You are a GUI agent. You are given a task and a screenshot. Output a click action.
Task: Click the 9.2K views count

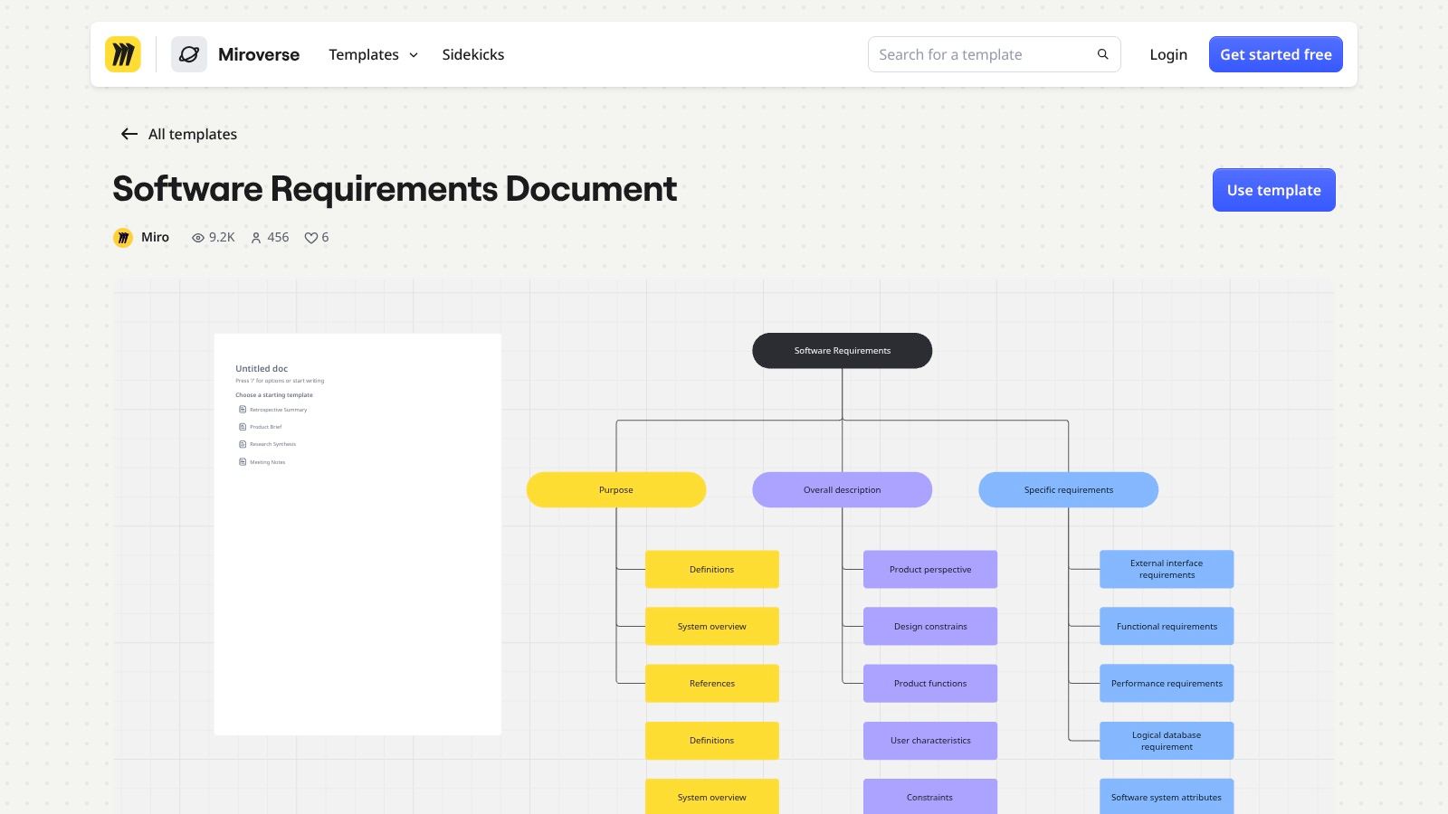pyautogui.click(x=222, y=237)
